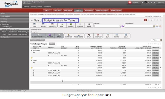Image resolution: width=165 pixels, height=99 pixels.
Task: Click the Clear button
Action: pyautogui.click(x=41, y=40)
